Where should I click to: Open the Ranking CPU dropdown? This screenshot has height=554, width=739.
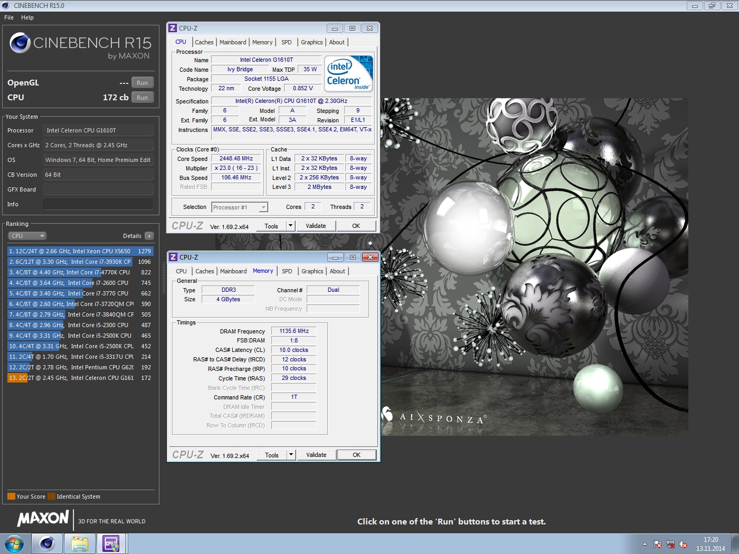point(27,236)
